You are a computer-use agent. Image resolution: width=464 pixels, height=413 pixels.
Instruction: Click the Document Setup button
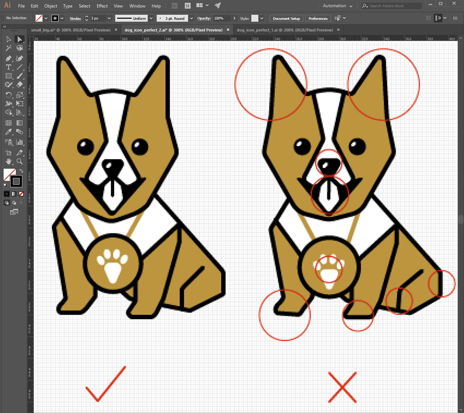pyautogui.click(x=286, y=19)
